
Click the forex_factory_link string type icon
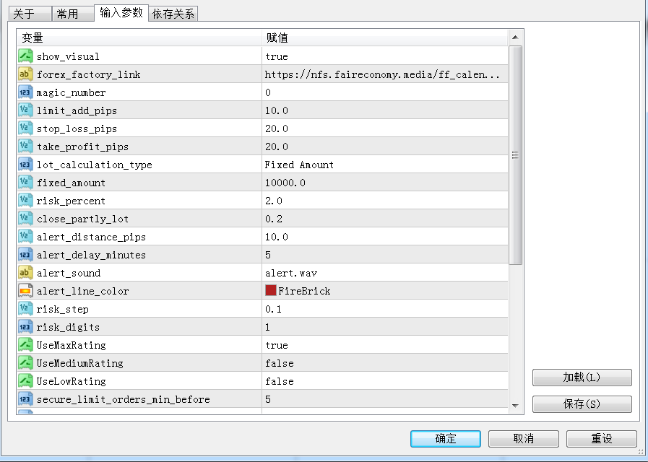(25, 74)
